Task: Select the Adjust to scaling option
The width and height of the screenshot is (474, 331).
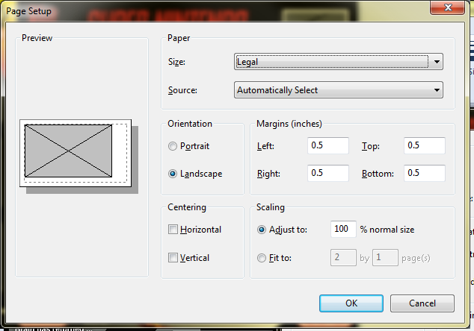Action: (261, 230)
